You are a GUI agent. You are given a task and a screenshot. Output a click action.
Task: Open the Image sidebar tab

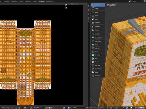click(89, 5)
